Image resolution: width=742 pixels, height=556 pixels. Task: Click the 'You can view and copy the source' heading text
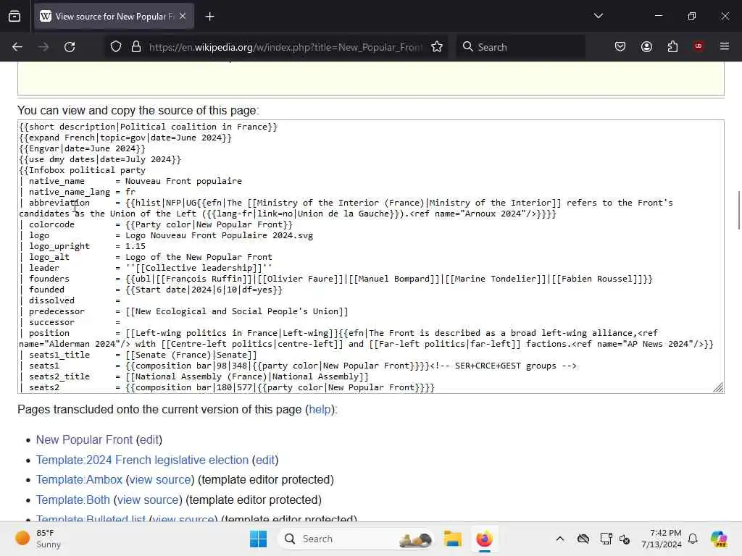[x=138, y=111]
